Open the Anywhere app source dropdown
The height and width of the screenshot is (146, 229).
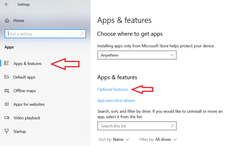pyautogui.click(x=137, y=55)
